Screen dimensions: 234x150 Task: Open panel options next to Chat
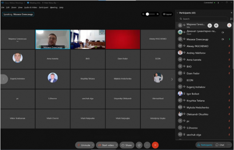pyautogui.click(x=229, y=145)
